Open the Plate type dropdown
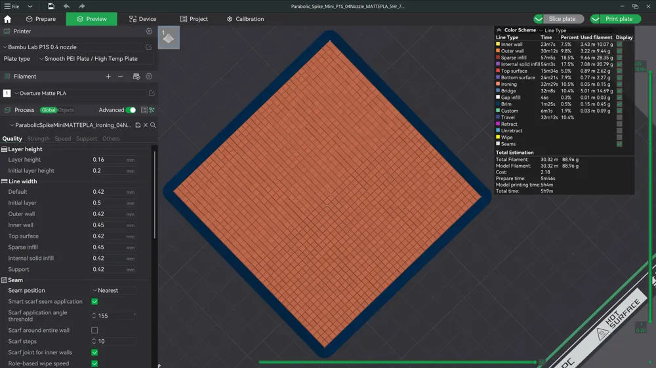 pos(95,59)
